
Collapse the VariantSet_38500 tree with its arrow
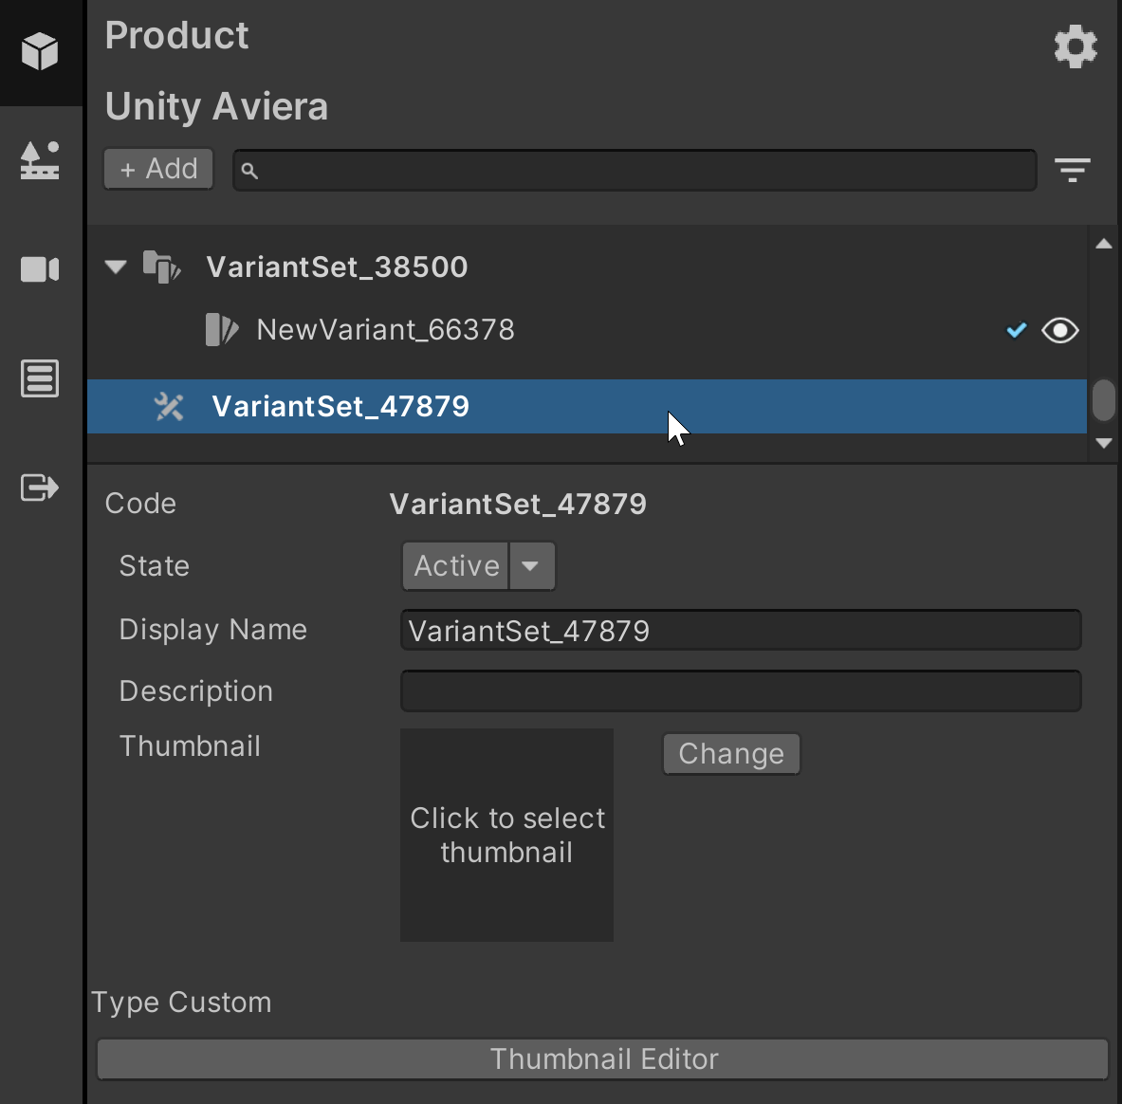coord(115,267)
